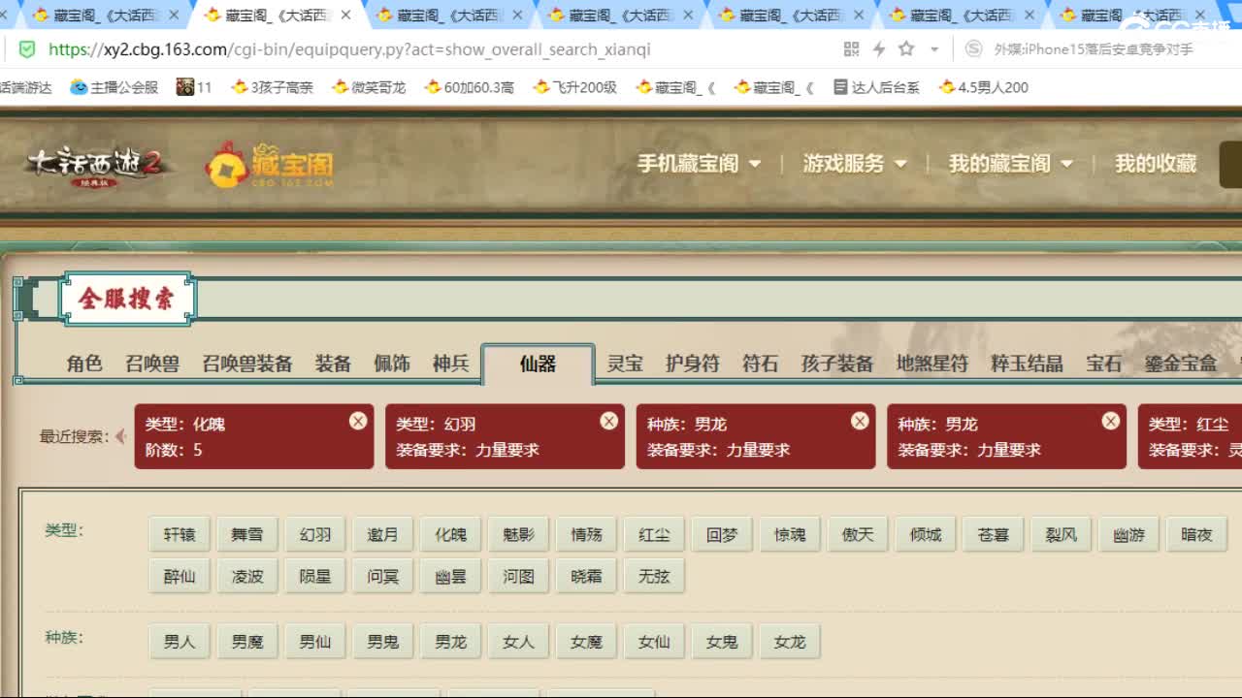The width and height of the screenshot is (1242, 698).
Task: Expand 游戏服务 dropdown menu
Action: (x=855, y=164)
